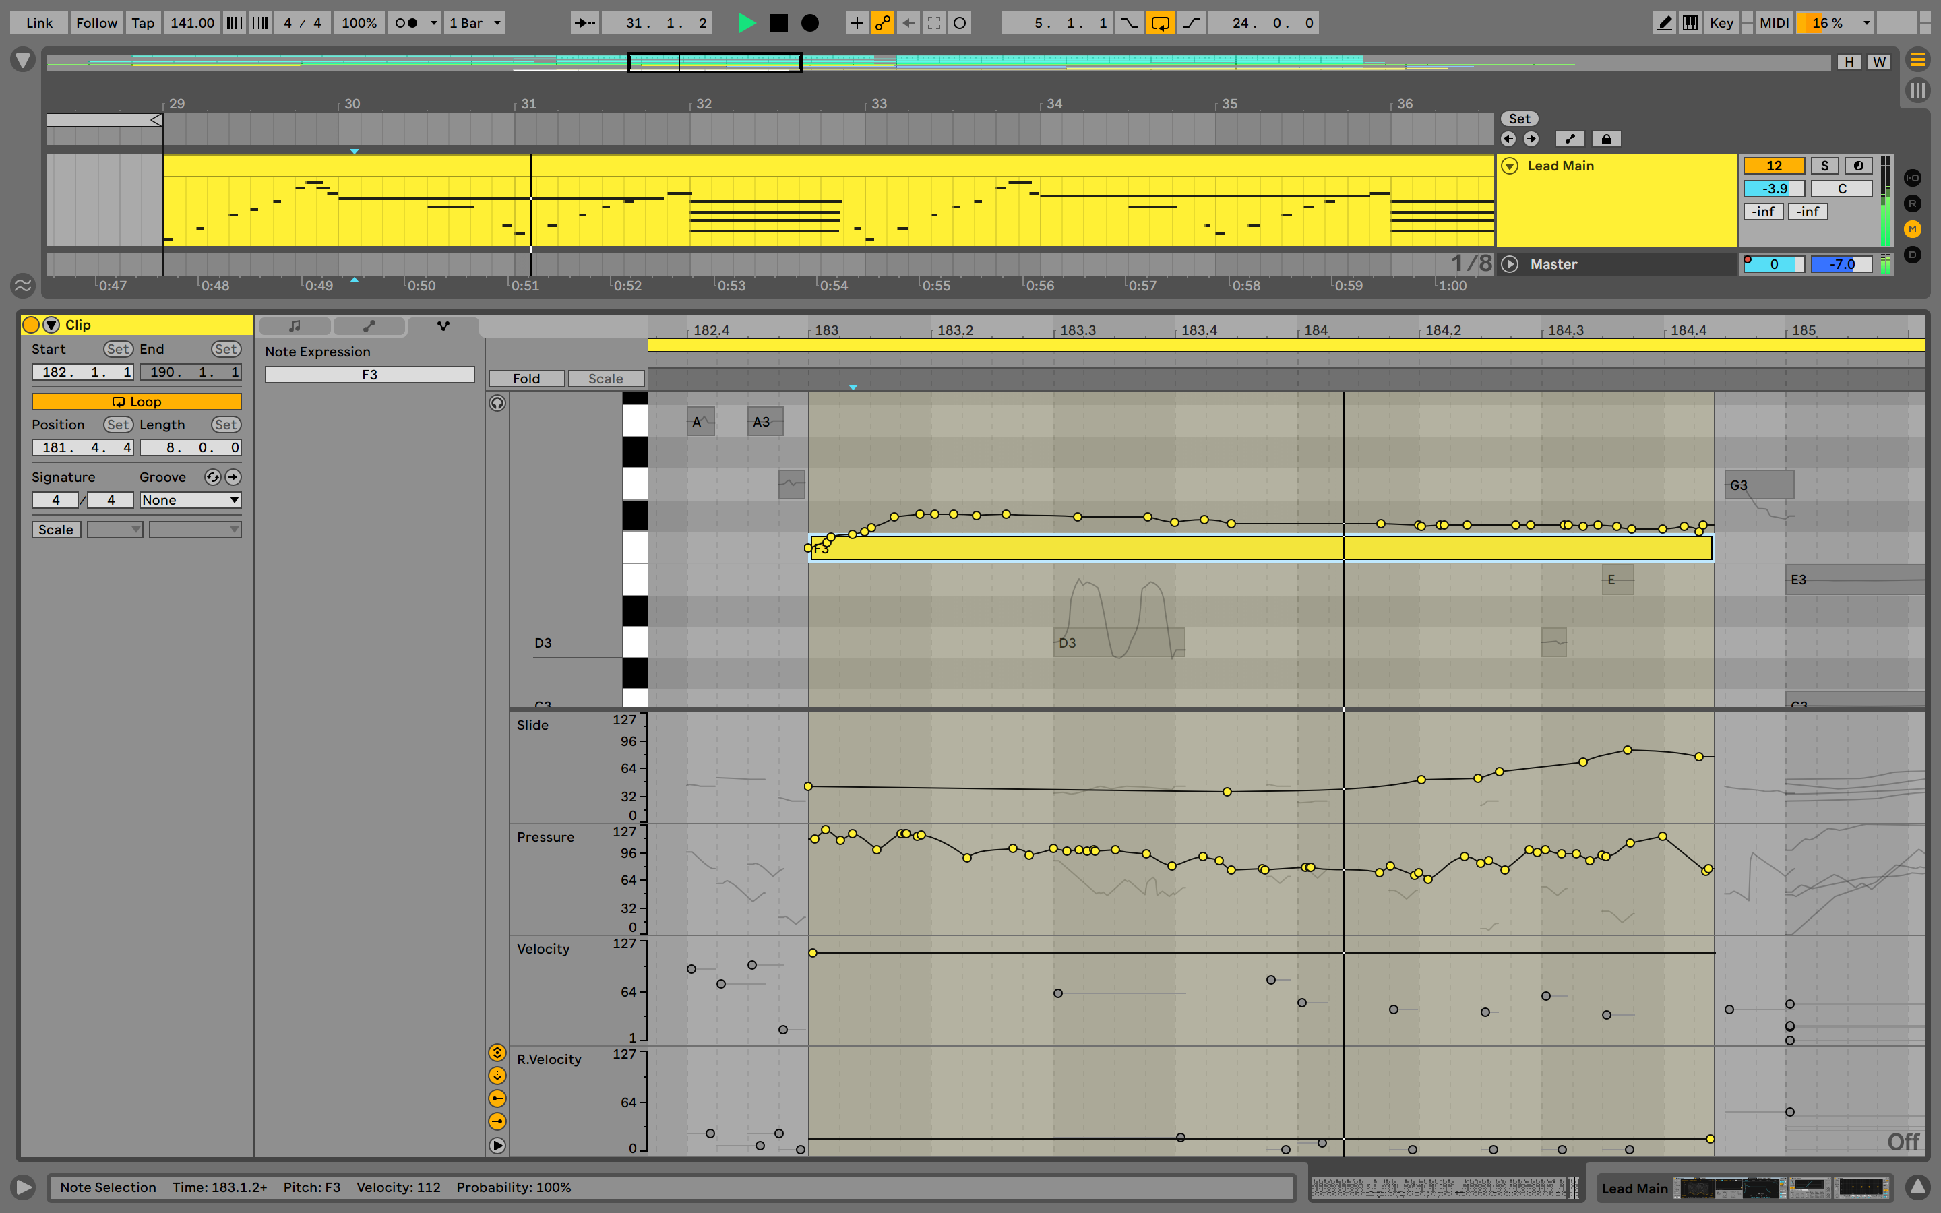Click the Fold button in MIDI editor
Image resolution: width=1941 pixels, height=1213 pixels.
point(528,377)
